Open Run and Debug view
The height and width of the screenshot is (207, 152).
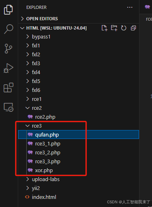click(x=8, y=68)
